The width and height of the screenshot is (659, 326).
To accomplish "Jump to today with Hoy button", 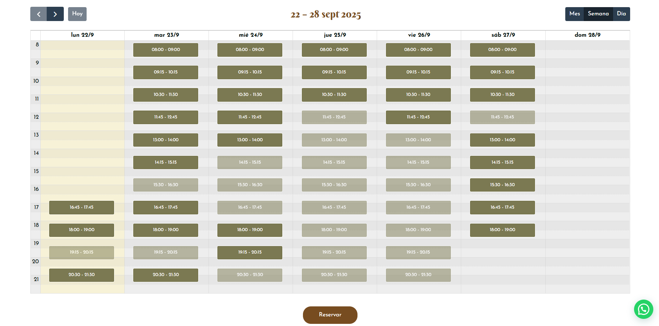I will click(x=77, y=14).
